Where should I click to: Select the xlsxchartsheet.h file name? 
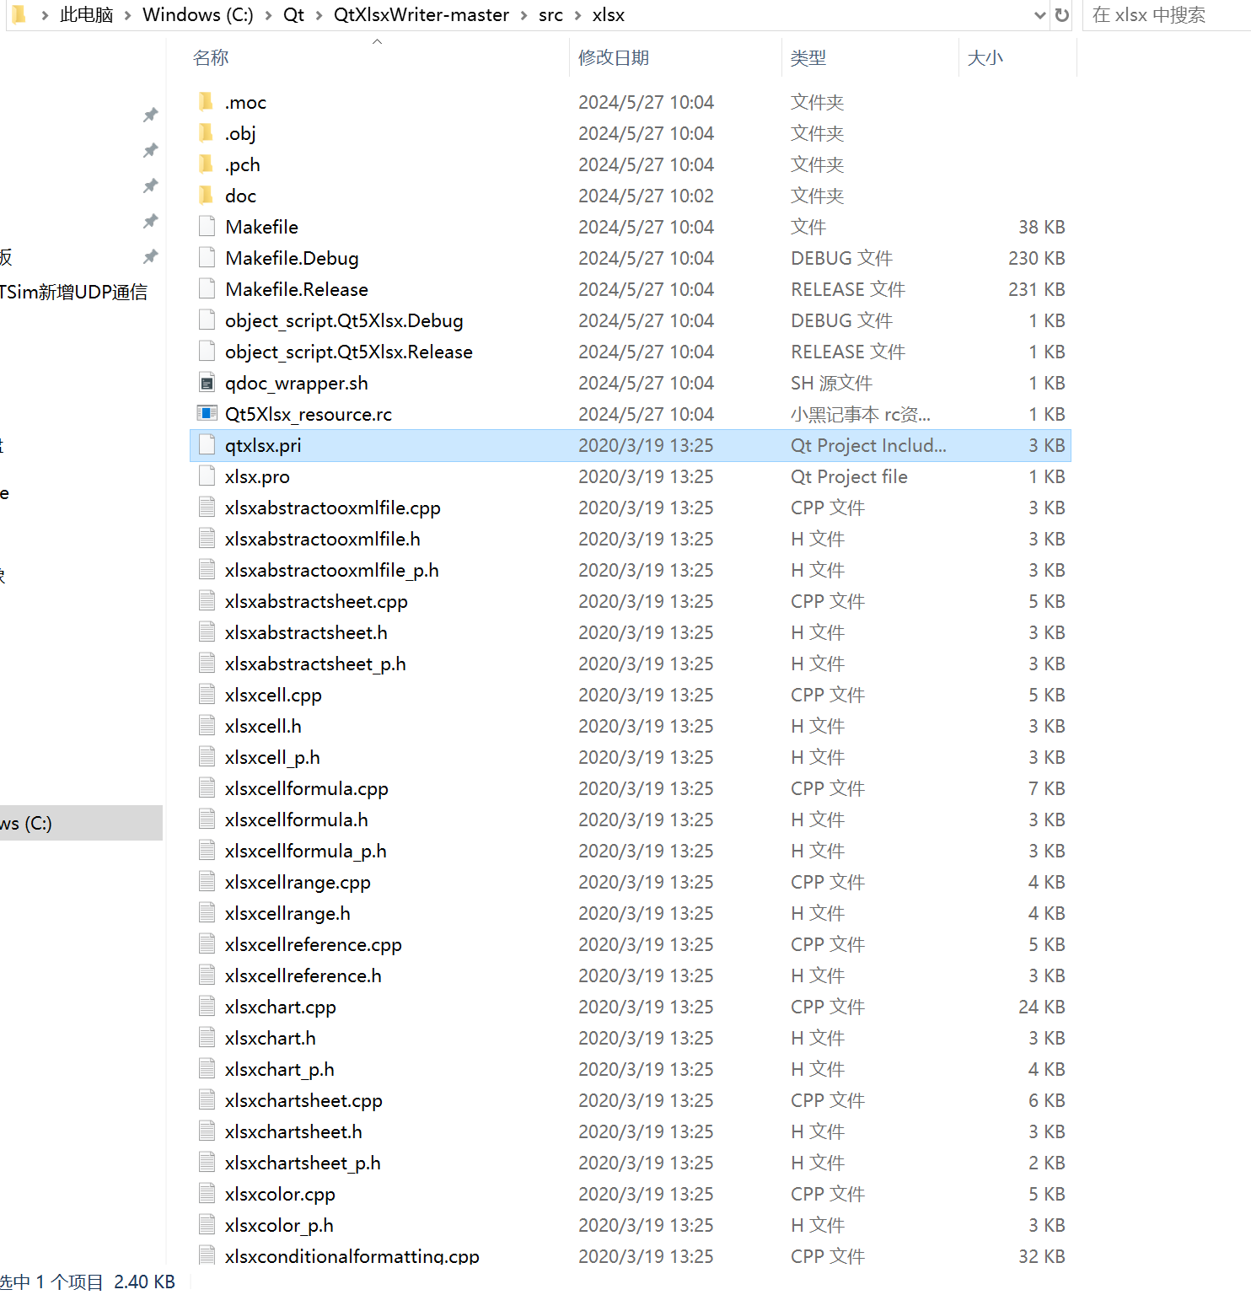293,1131
